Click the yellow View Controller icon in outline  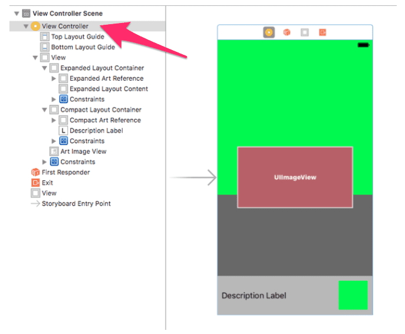35,27
